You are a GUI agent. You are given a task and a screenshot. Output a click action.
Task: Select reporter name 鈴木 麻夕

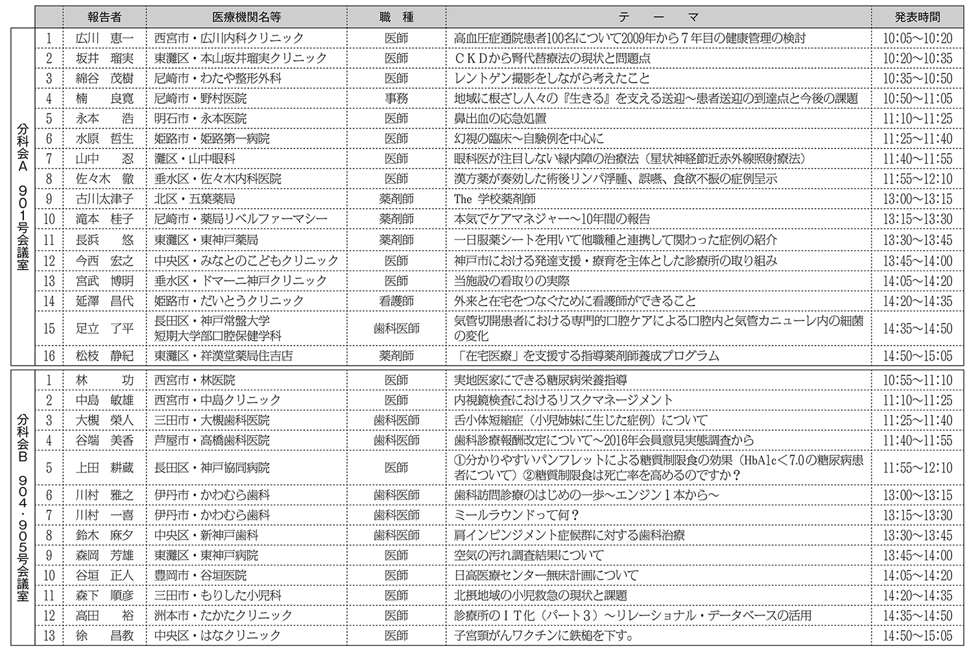pyautogui.click(x=104, y=536)
